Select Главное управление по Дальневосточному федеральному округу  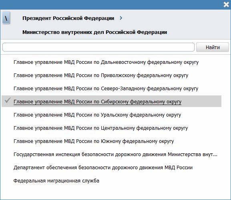(x=106, y=62)
